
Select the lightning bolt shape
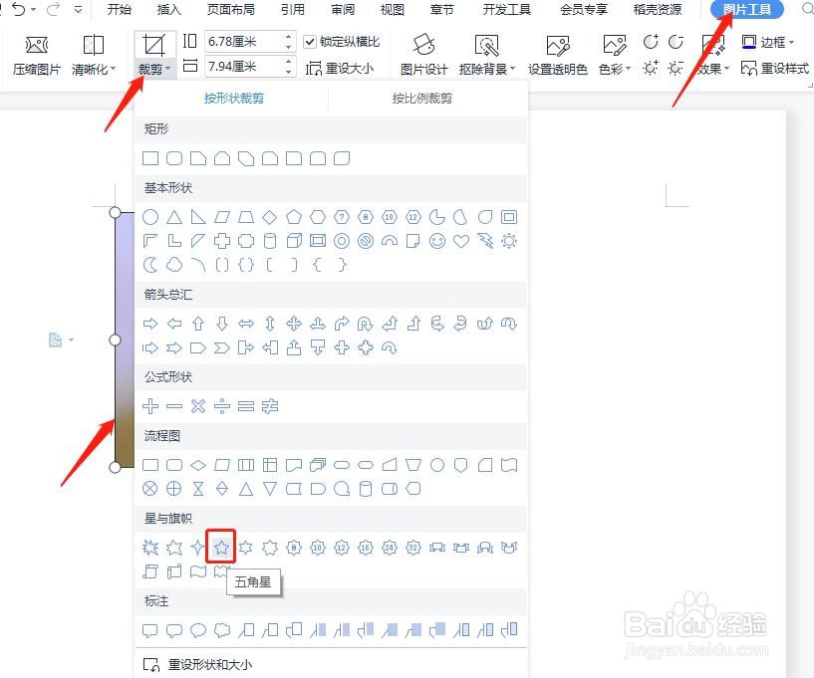pos(485,241)
